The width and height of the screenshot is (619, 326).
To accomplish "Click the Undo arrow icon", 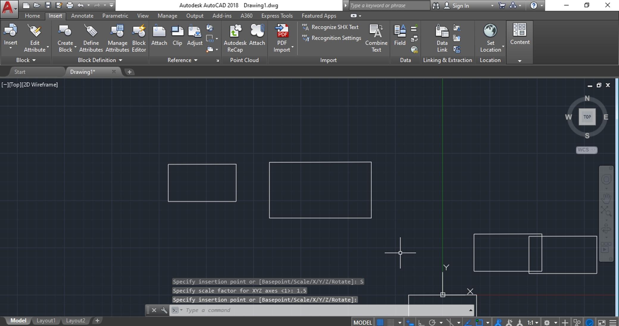I will [x=81, y=5].
